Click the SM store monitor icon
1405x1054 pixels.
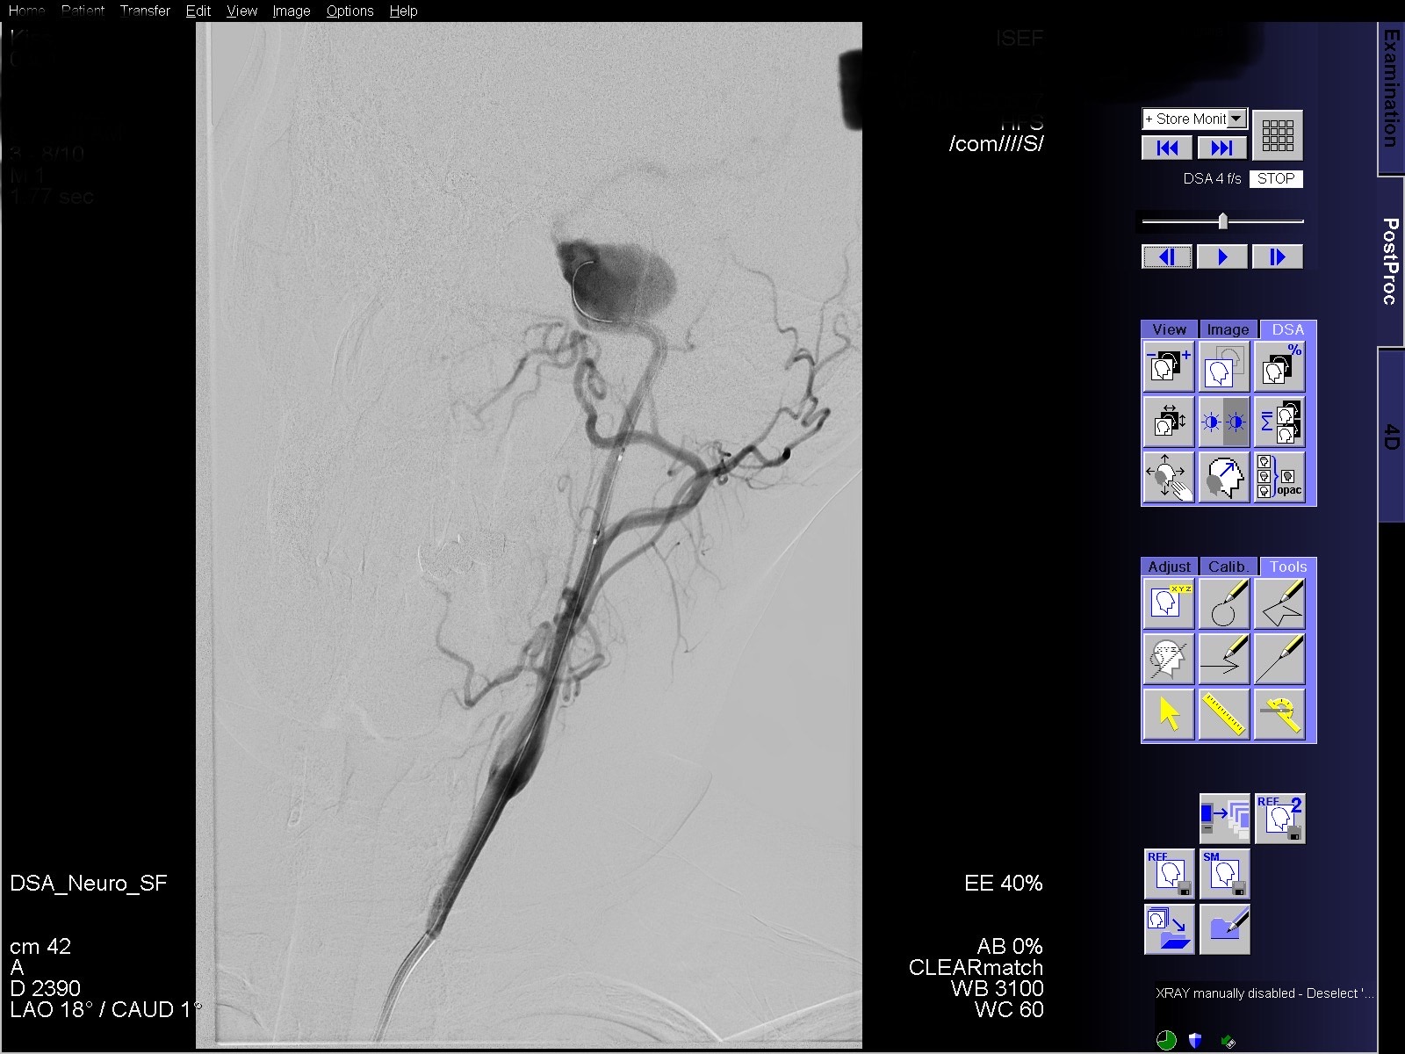coord(1224,876)
